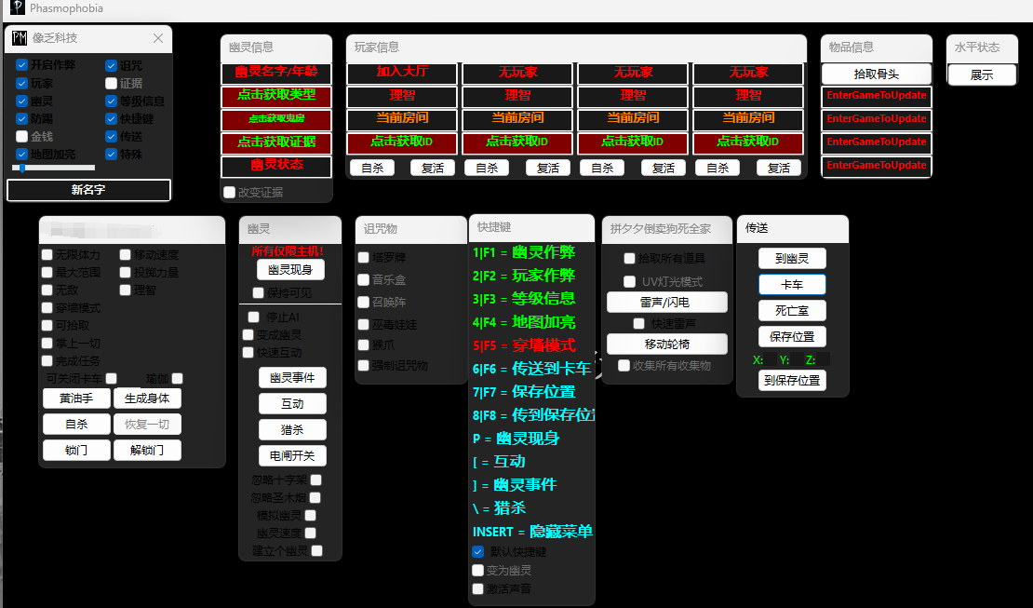Check the 停止AI checkbox
The image size is (1033, 608).
[254, 318]
